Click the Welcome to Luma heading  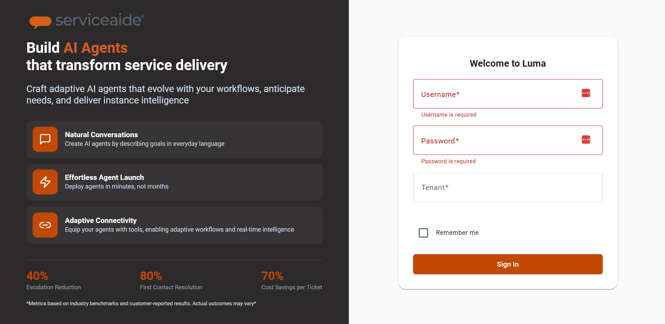[x=508, y=64]
